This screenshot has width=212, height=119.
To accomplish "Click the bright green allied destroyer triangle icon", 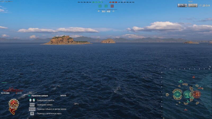I will click(x=102, y=2).
